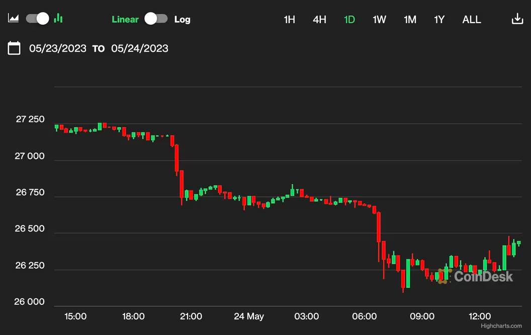
Task: Edit the start date 05/23/2023
Action: click(58, 48)
